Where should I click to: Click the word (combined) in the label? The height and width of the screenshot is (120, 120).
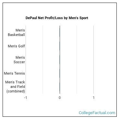click(x=16, y=91)
